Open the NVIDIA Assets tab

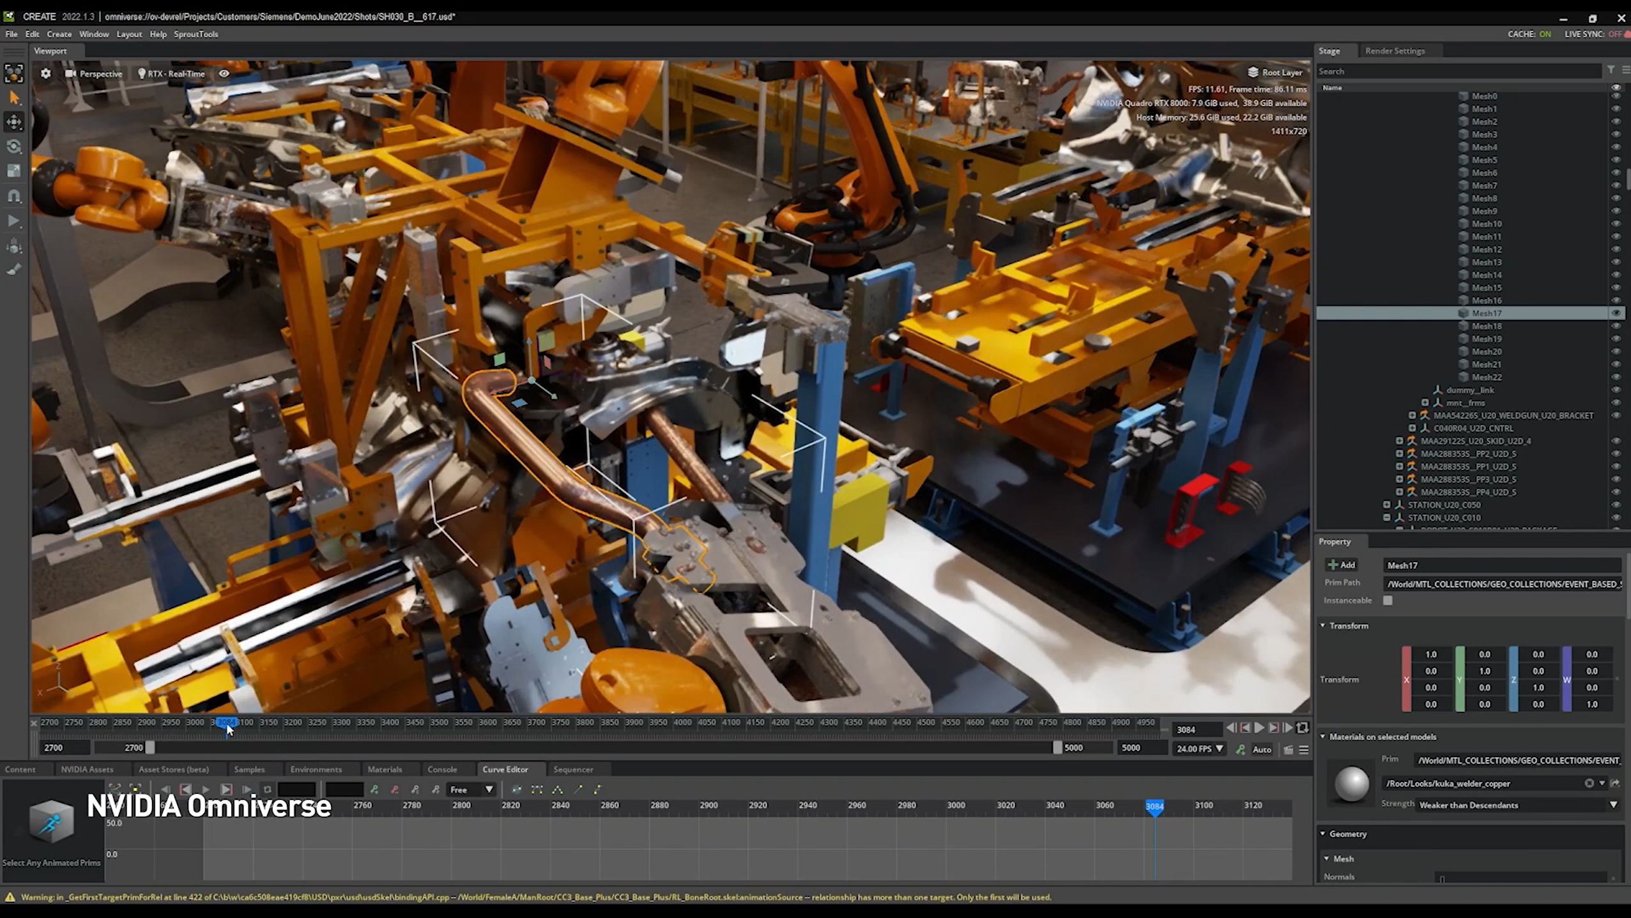[87, 769]
